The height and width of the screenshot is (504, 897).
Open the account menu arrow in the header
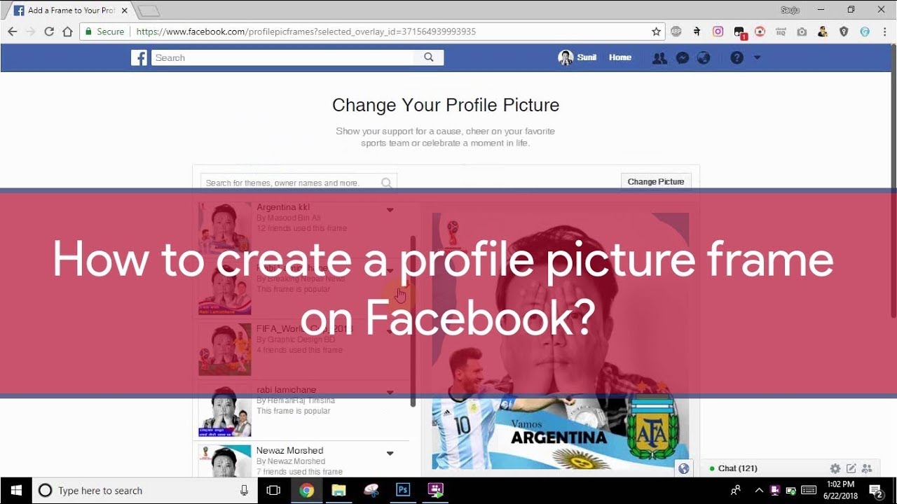click(757, 57)
